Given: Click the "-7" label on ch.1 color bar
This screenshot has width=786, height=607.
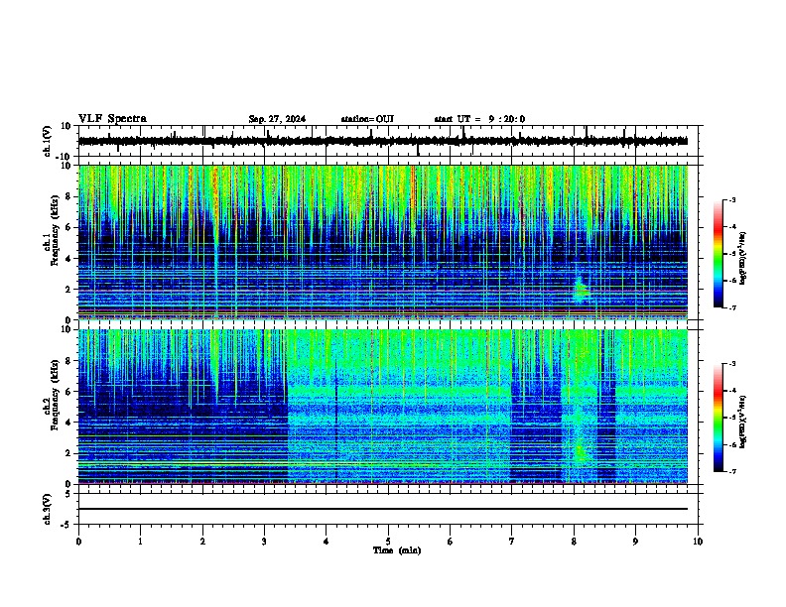Looking at the screenshot, I should pyautogui.click(x=731, y=307).
